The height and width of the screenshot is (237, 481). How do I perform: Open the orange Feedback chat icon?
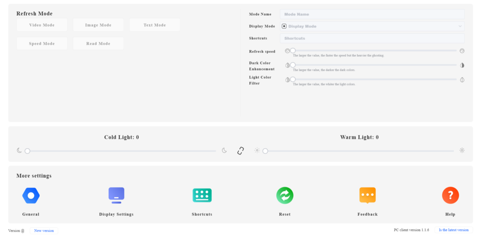[368, 195]
